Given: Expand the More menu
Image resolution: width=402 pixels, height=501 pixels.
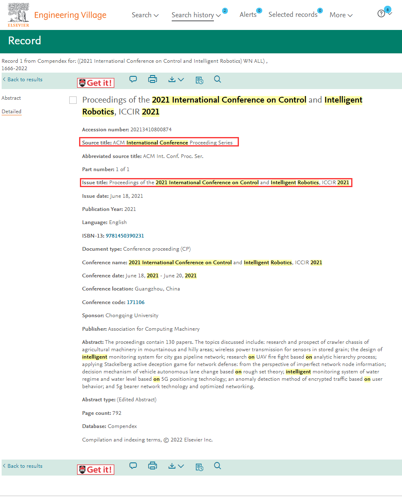Looking at the screenshot, I should tap(341, 15).
